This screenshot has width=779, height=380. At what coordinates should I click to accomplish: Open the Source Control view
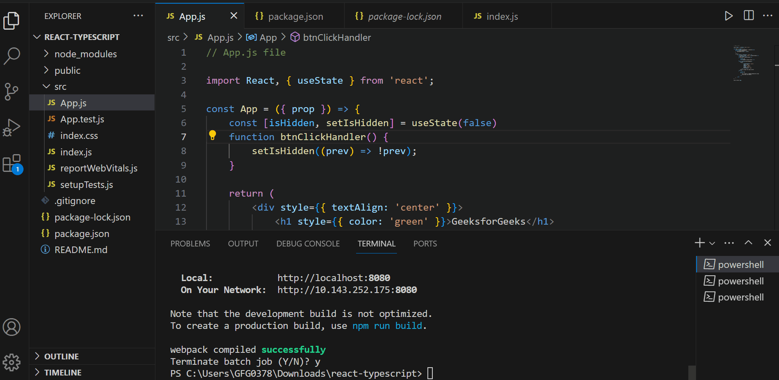(x=12, y=91)
